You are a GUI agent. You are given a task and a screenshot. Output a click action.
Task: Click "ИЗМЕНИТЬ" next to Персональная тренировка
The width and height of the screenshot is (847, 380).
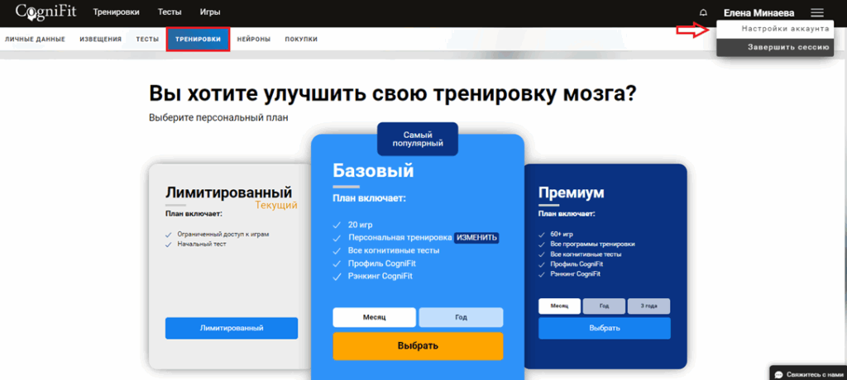[476, 237]
